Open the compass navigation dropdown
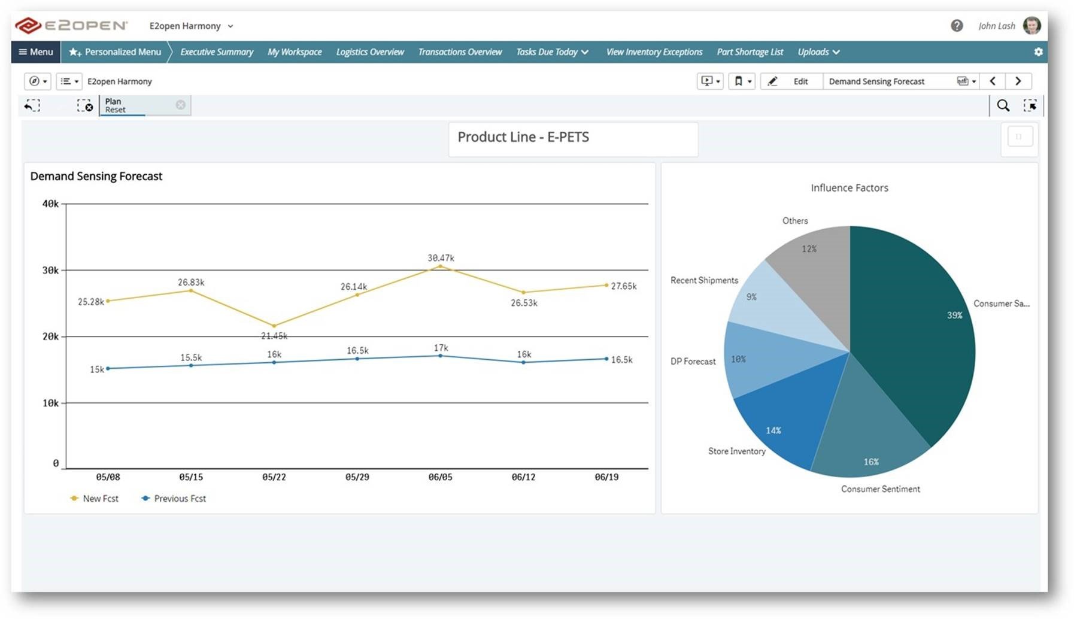The width and height of the screenshot is (1074, 619). (38, 81)
